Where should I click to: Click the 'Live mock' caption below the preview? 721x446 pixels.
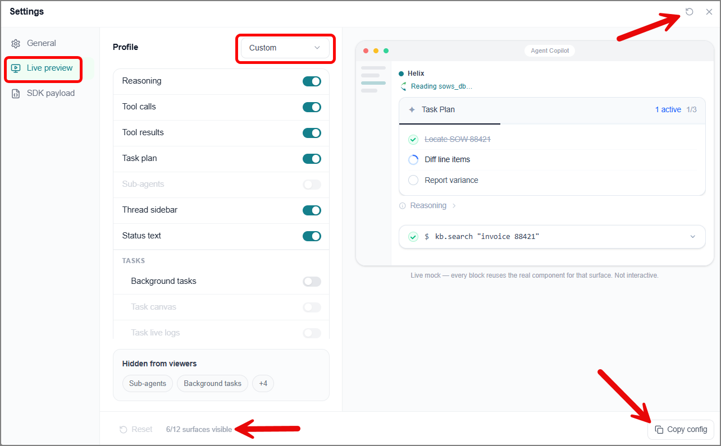[535, 275]
